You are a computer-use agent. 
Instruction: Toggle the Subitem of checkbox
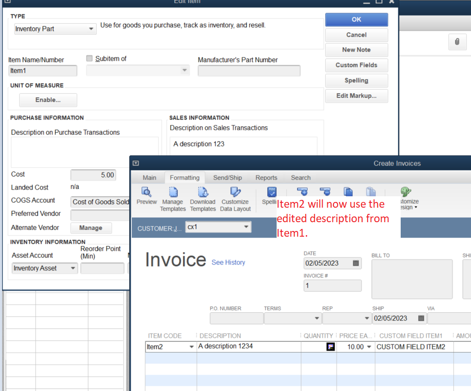(x=89, y=59)
